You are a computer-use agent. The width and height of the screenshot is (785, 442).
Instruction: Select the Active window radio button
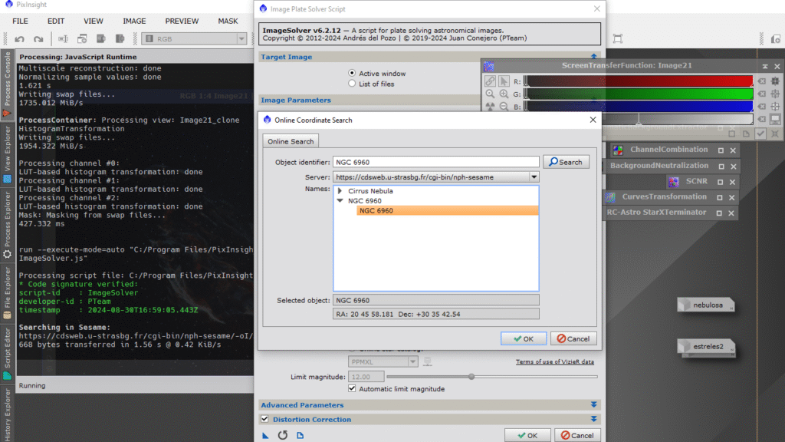(352, 73)
